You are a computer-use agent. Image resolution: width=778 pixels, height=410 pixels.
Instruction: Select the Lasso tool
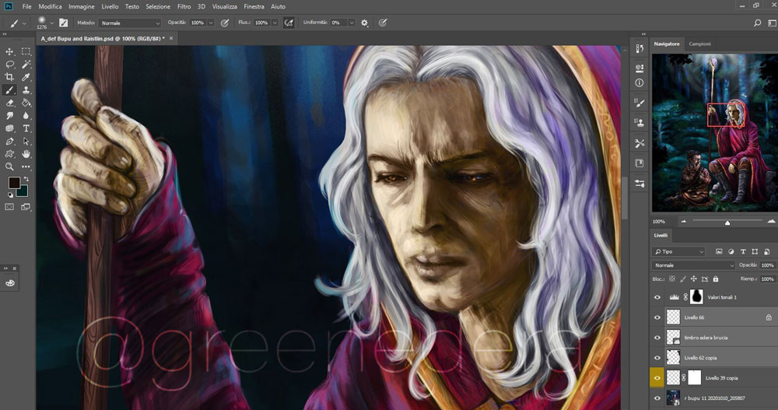[9, 65]
